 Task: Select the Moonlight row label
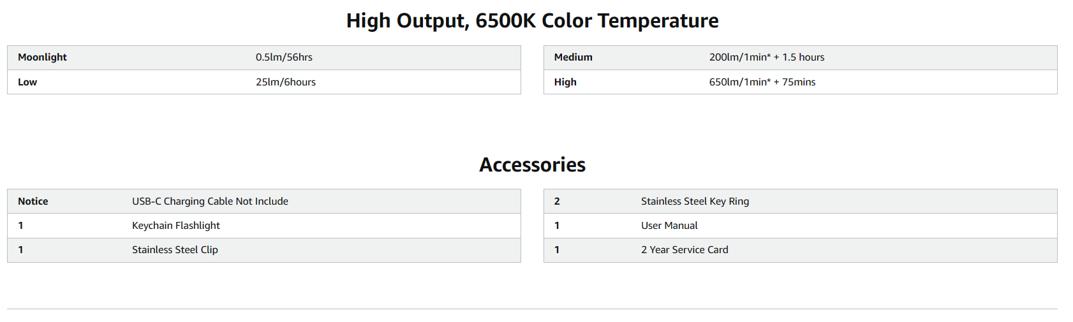(42, 57)
